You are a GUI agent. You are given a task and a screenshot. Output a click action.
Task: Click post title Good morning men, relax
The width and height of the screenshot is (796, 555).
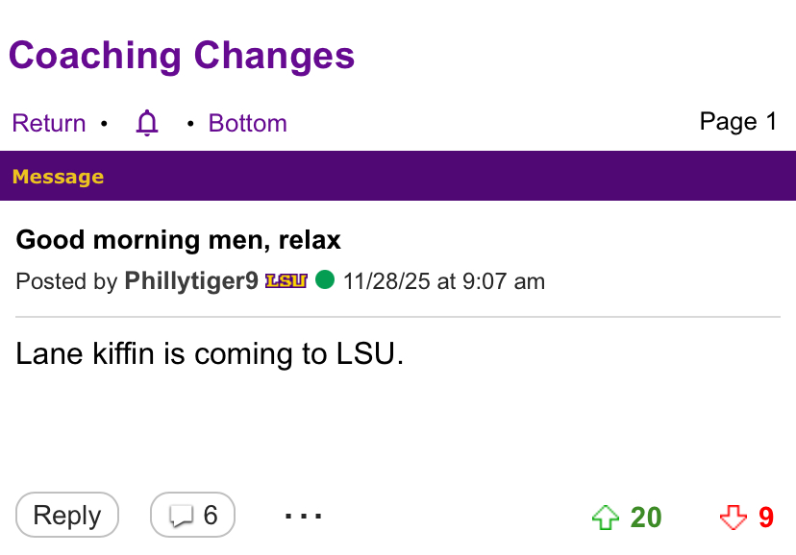[x=179, y=239]
